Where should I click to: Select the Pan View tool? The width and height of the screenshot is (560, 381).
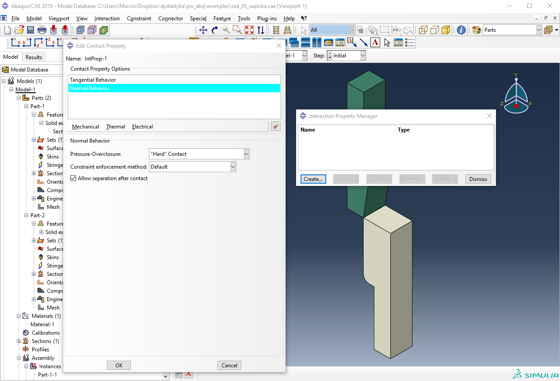point(203,30)
